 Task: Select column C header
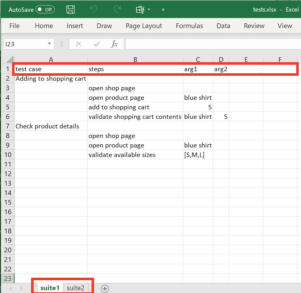tap(198, 59)
